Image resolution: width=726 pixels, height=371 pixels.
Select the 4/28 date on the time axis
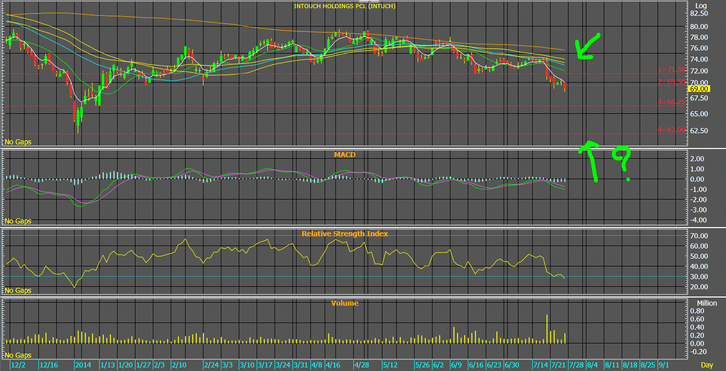[x=361, y=365]
